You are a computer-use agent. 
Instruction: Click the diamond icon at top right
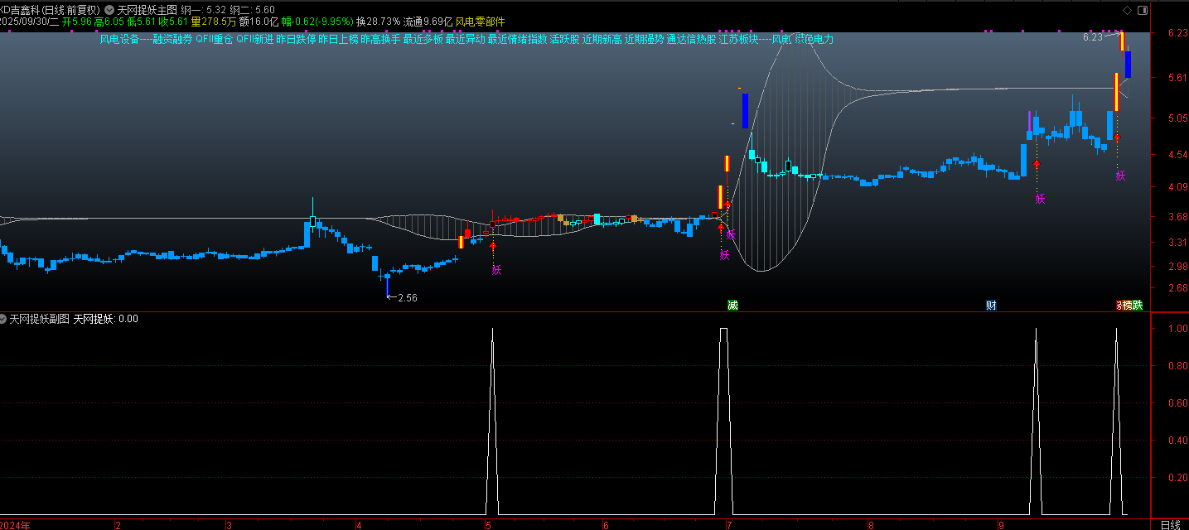1126,10
